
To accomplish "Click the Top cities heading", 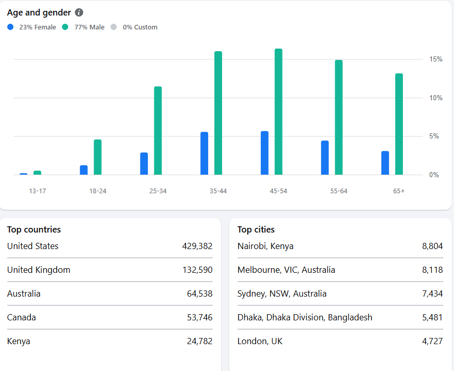I will (256, 229).
